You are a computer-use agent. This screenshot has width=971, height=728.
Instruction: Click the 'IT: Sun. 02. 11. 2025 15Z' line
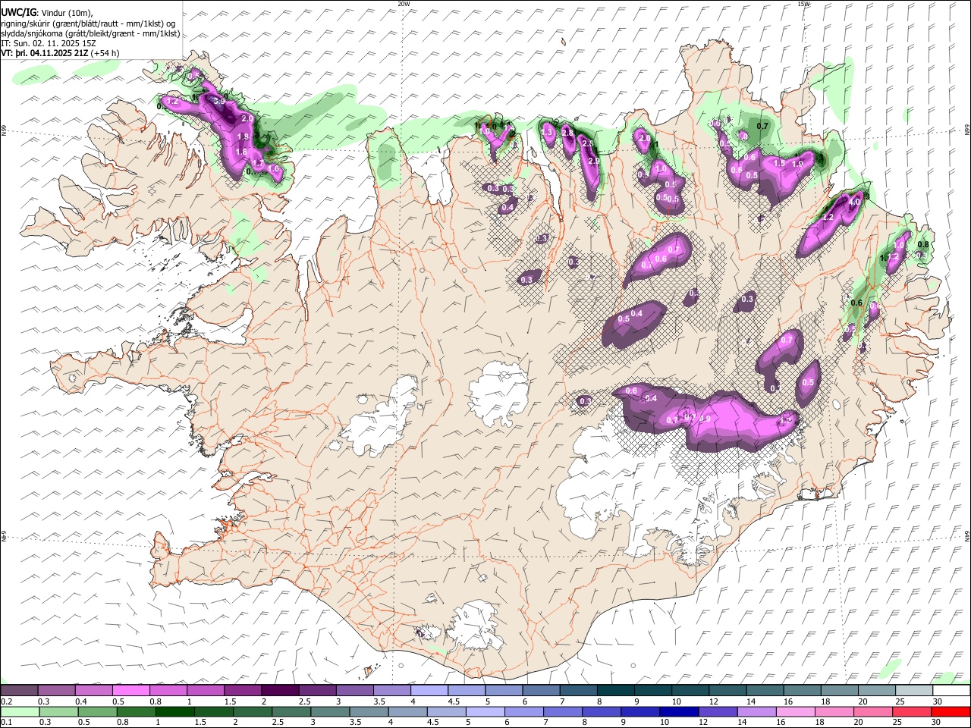click(49, 43)
